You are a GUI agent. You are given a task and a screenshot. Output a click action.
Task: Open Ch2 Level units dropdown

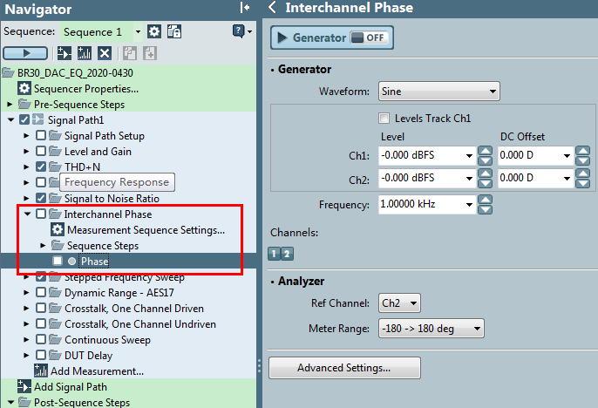[x=469, y=179]
